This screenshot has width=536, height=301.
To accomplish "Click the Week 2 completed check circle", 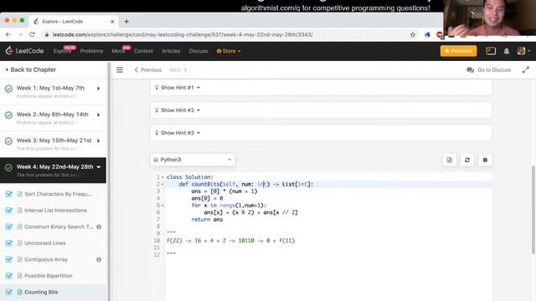I will click(8, 115).
